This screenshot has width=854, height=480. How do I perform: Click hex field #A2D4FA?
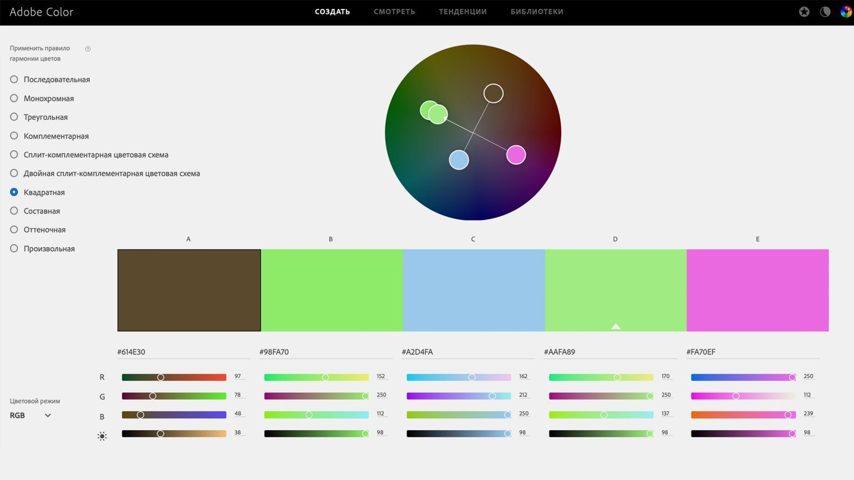468,352
